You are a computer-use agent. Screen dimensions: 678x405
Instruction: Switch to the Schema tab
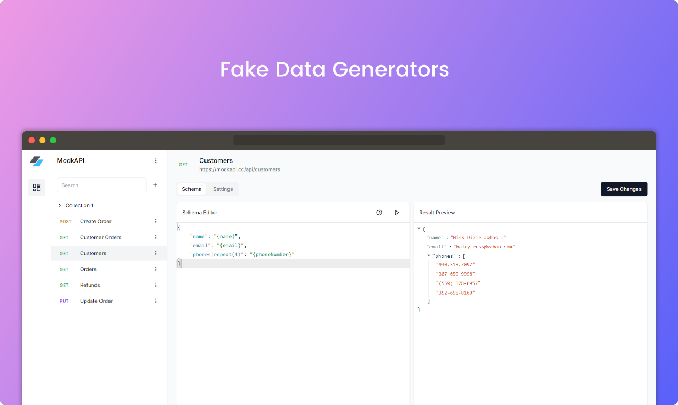click(x=192, y=189)
